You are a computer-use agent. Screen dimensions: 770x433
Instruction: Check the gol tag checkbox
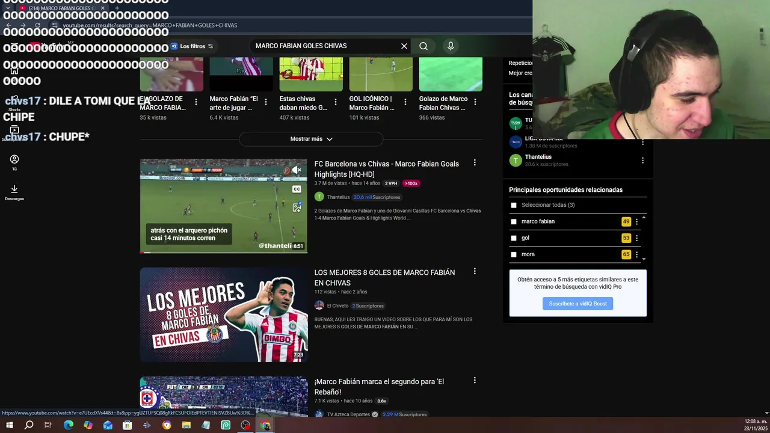(x=514, y=238)
